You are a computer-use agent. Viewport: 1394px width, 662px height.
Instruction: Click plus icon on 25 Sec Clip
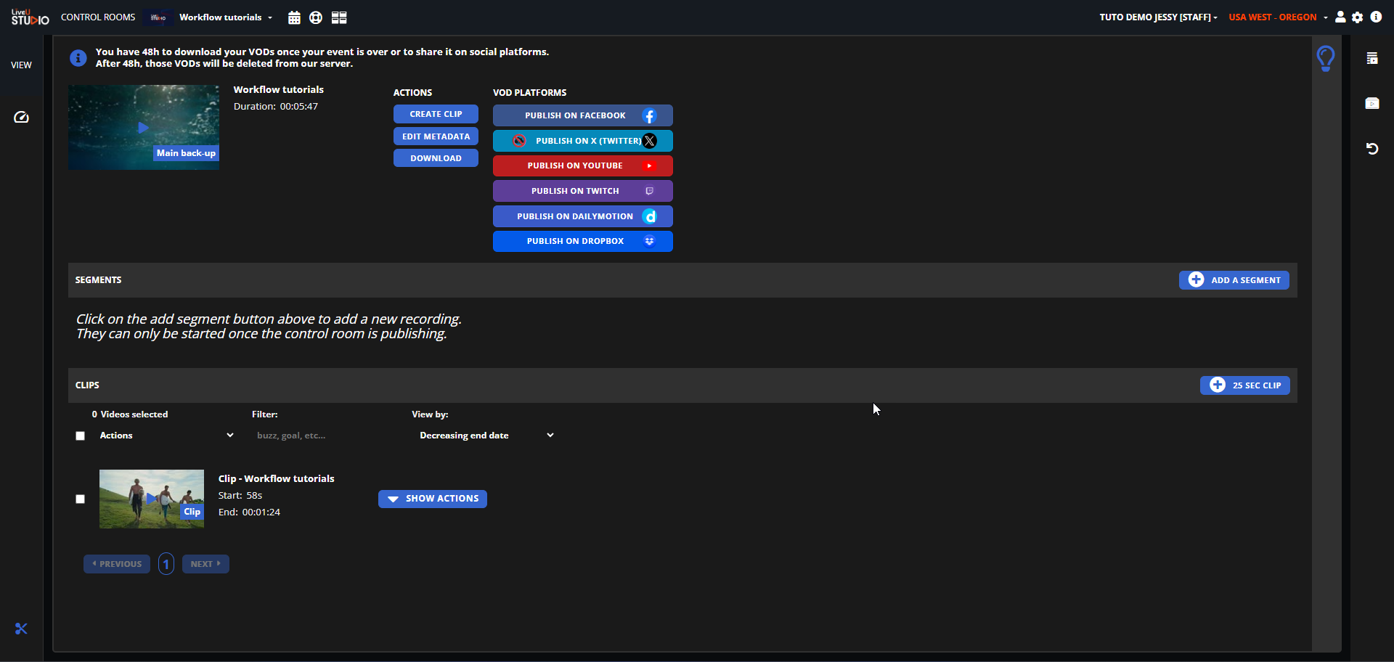click(1218, 385)
